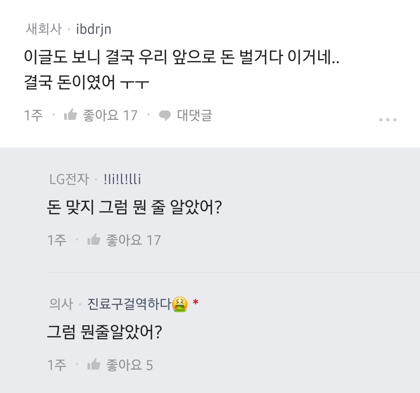Screen dimensions: 420x393
Task: Tap 좋아요 17 on LG전자 reply
Action: (x=133, y=240)
